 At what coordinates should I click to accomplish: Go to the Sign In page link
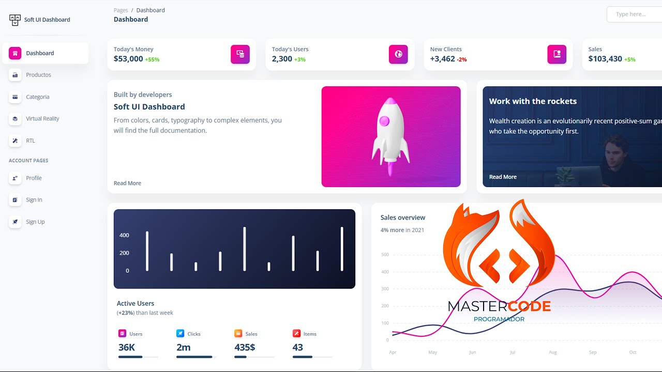click(46, 200)
